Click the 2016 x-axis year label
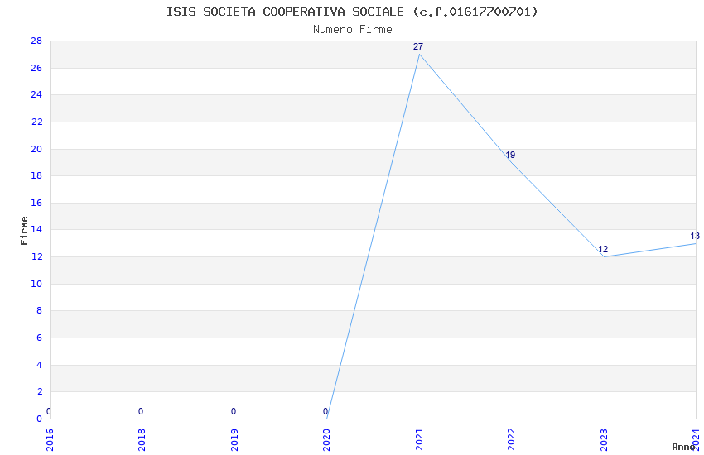The image size is (704, 455). (x=50, y=440)
